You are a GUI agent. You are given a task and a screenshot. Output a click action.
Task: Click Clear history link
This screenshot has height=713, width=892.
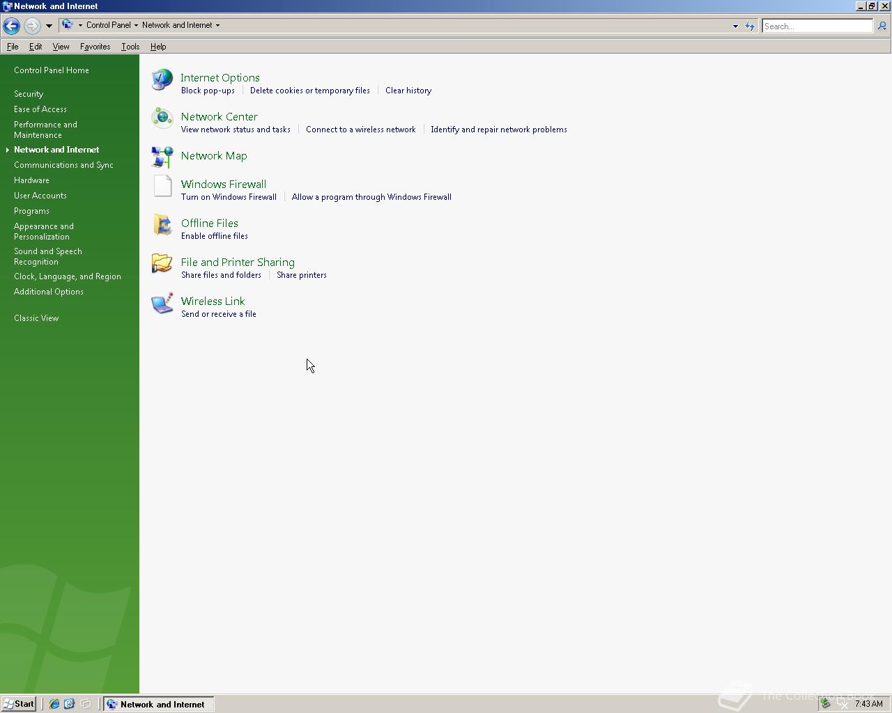tap(408, 91)
